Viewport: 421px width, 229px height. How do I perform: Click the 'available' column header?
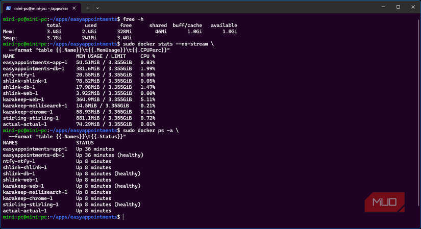224,25
